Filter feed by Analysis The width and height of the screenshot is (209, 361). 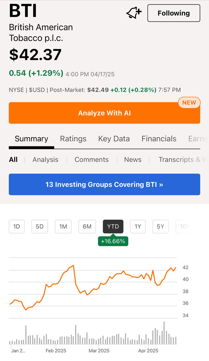coord(45,160)
